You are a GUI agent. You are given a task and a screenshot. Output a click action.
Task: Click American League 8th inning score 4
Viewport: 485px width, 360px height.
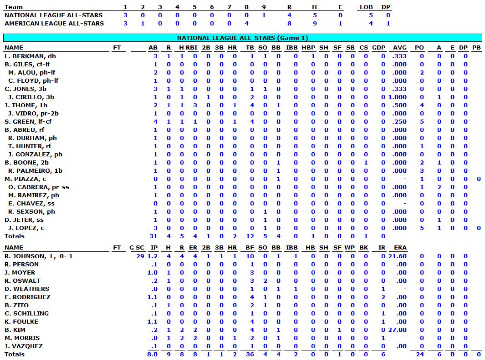point(246,24)
